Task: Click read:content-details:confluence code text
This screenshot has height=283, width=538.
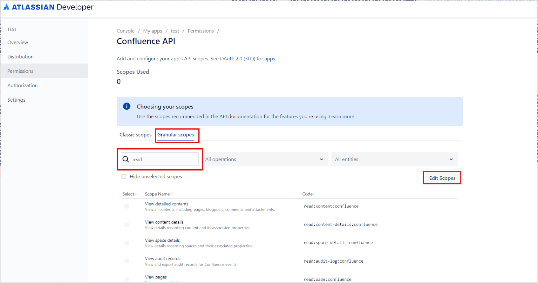Action: pos(341,224)
